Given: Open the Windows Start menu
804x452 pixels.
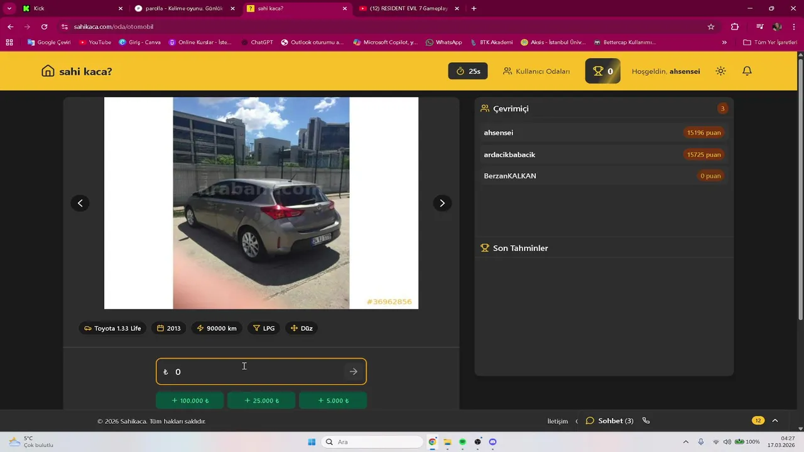Looking at the screenshot, I should point(312,442).
